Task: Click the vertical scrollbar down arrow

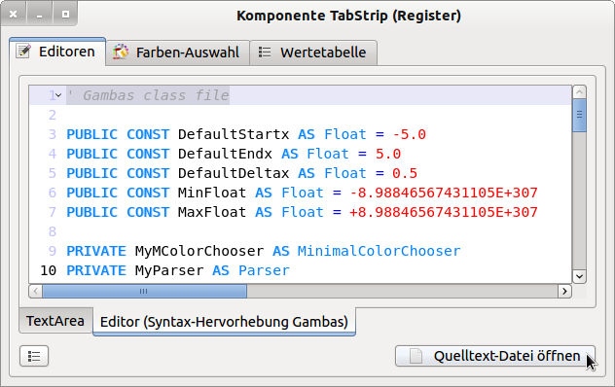Action: [579, 276]
